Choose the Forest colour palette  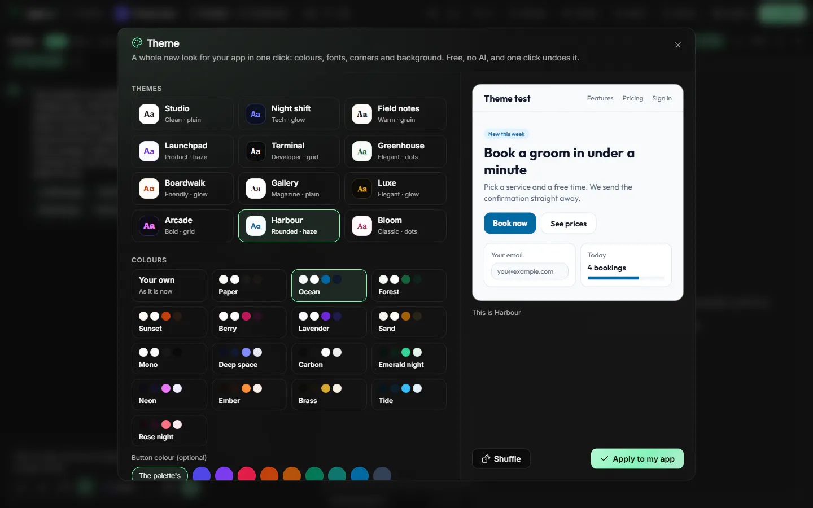coord(409,286)
